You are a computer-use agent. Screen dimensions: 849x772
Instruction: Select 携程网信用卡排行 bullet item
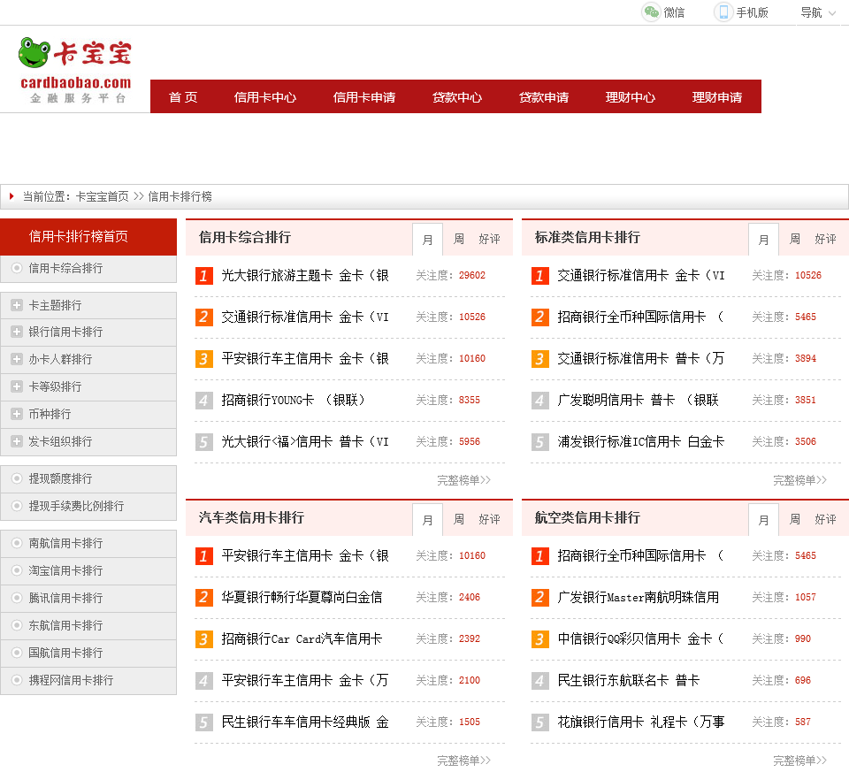pyautogui.click(x=17, y=680)
